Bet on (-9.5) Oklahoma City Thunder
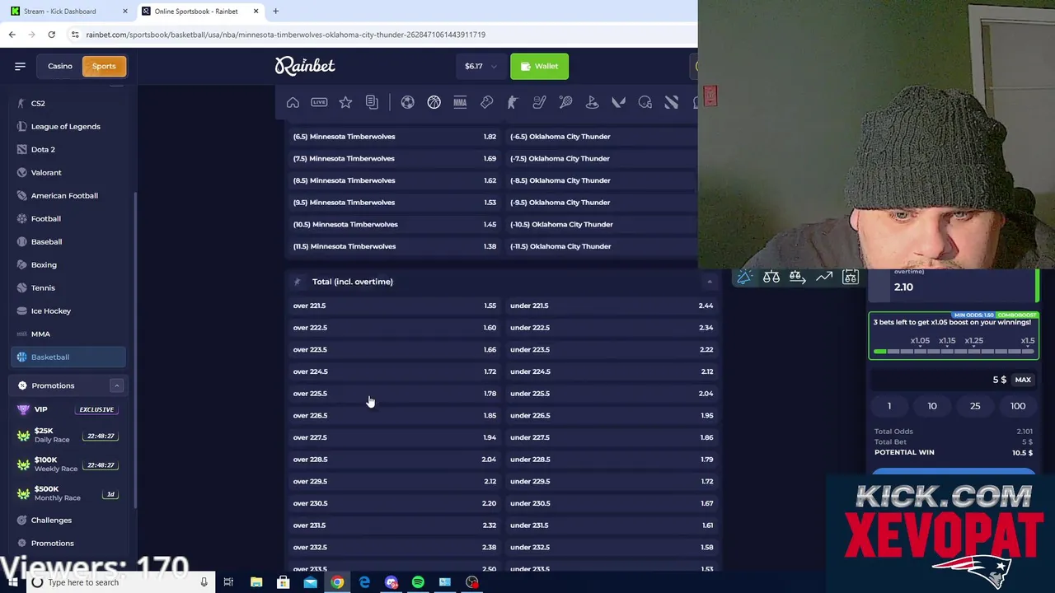Image resolution: width=1055 pixels, height=593 pixels. 602,203
